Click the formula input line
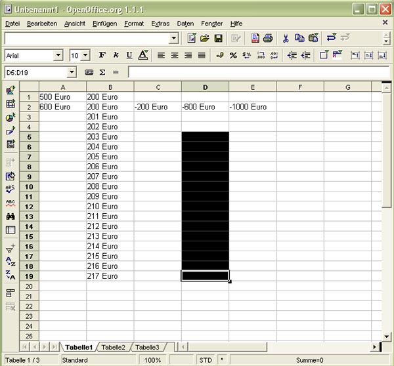Screen dimensions: 394x366 256,71
